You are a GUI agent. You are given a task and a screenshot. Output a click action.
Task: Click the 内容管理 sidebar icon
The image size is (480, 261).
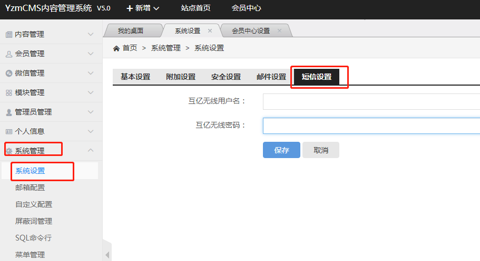pyautogui.click(x=8, y=35)
